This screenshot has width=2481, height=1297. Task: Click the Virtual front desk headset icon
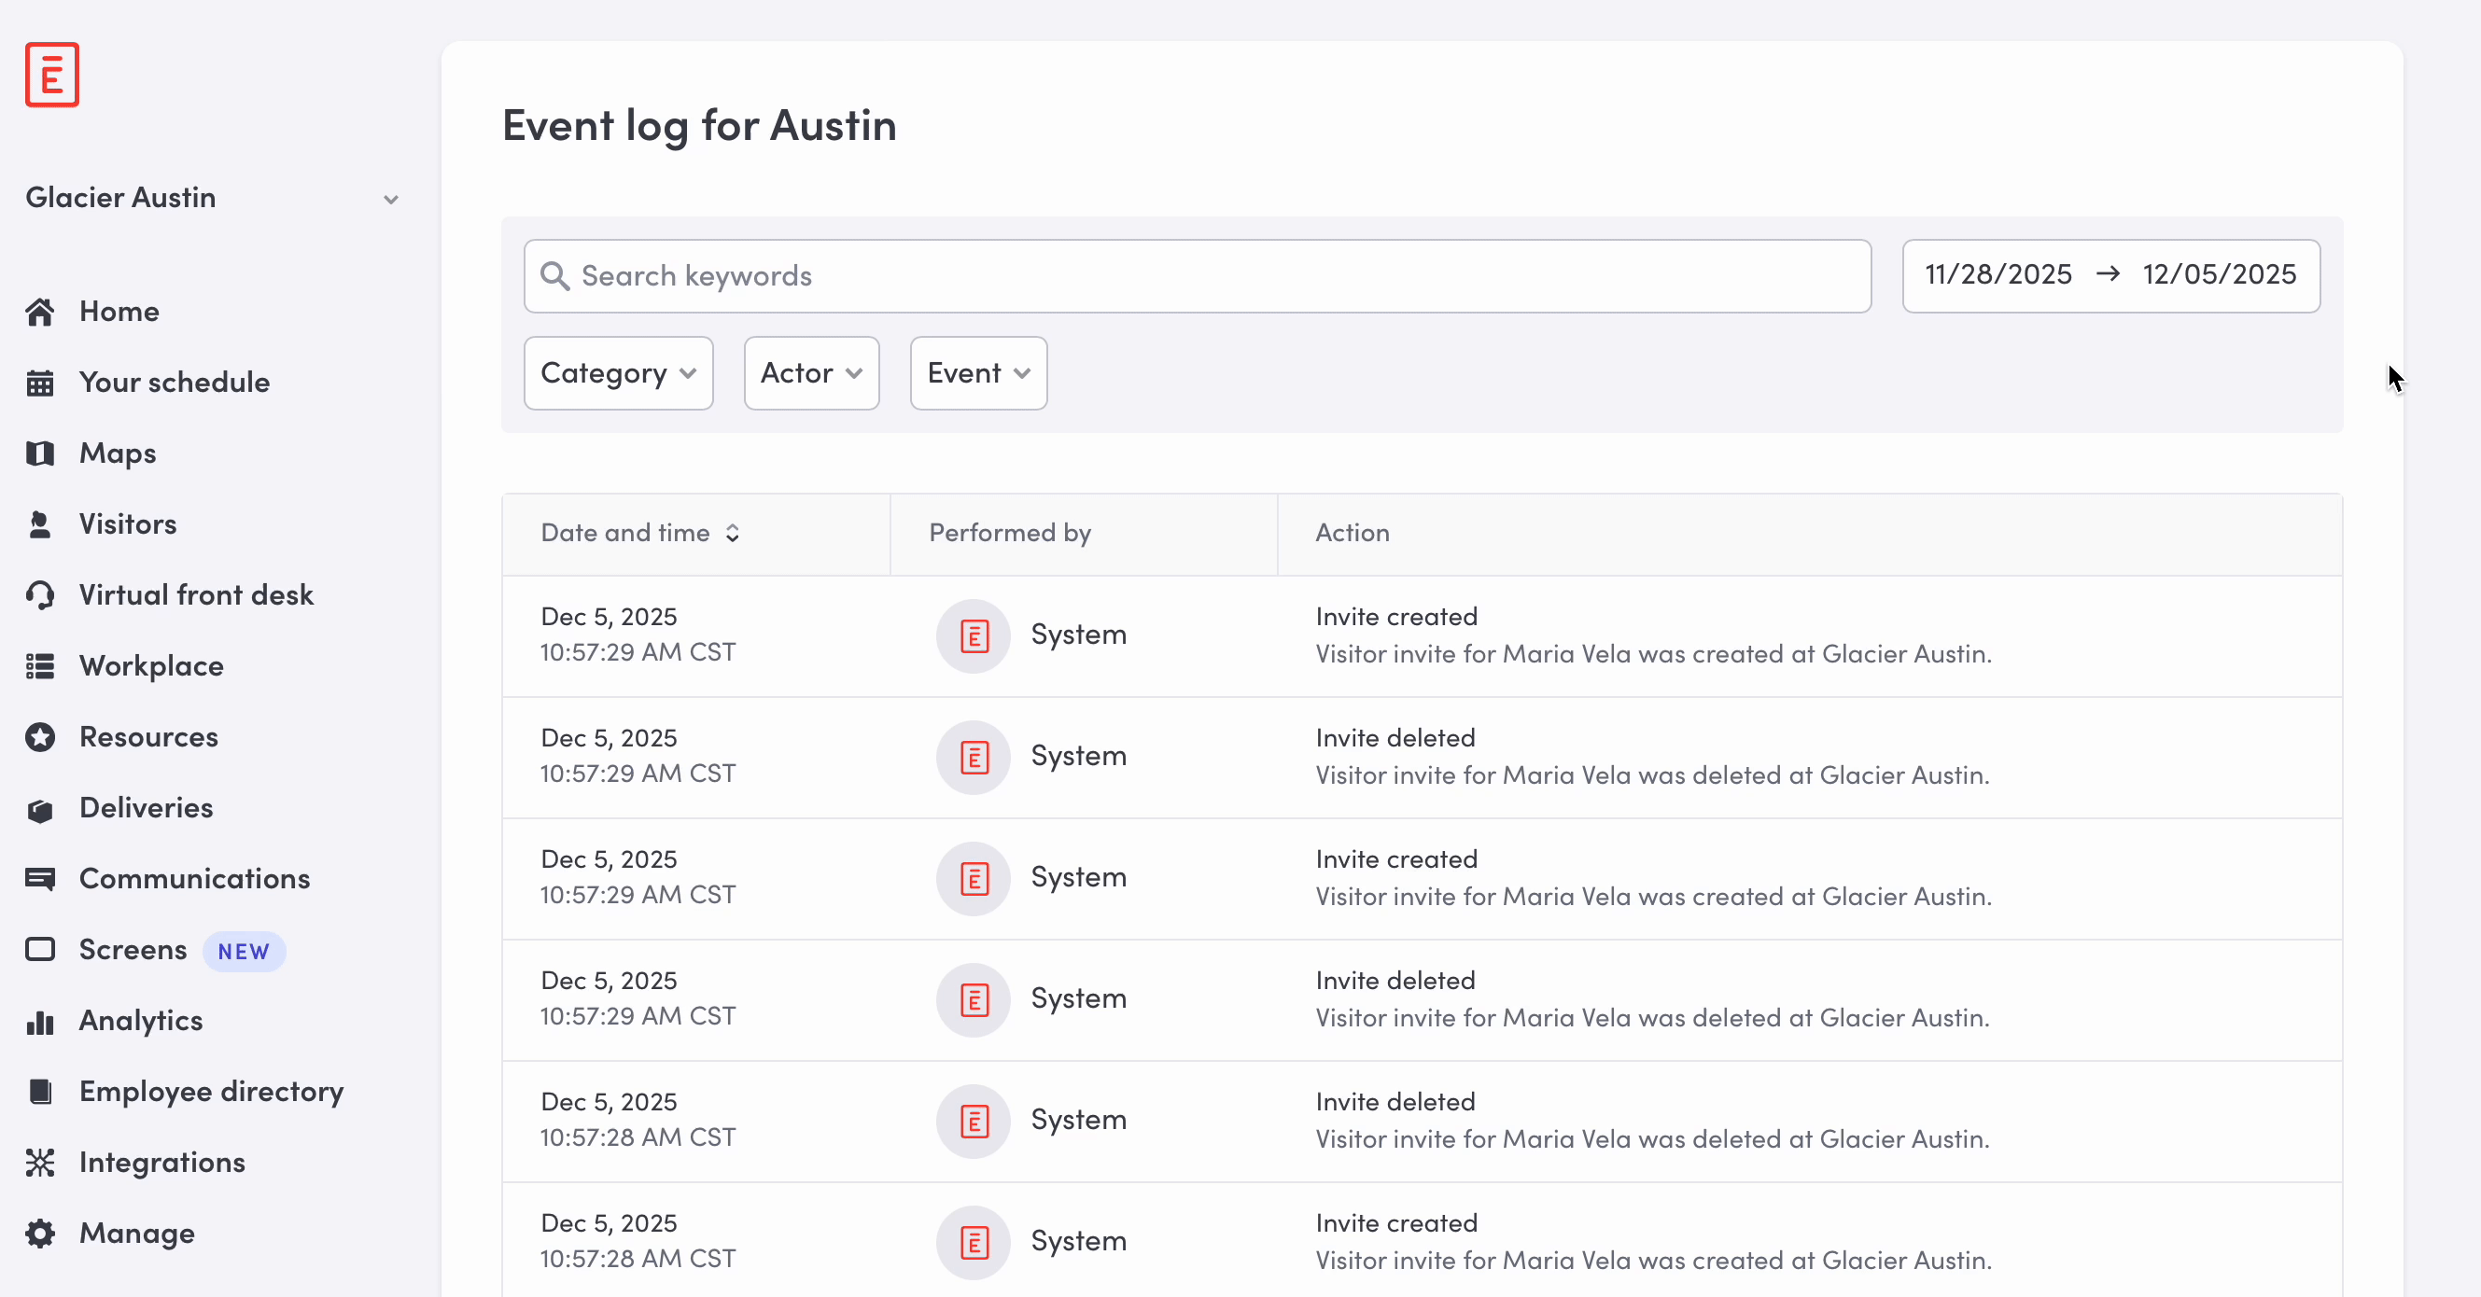(40, 594)
